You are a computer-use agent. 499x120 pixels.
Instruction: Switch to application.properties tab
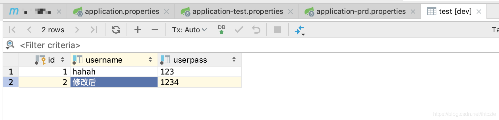coord(122,12)
